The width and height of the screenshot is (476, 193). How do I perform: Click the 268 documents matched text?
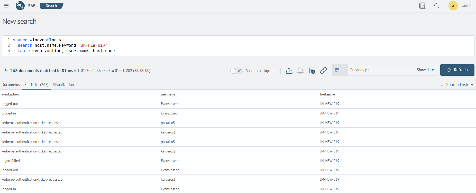point(42,71)
